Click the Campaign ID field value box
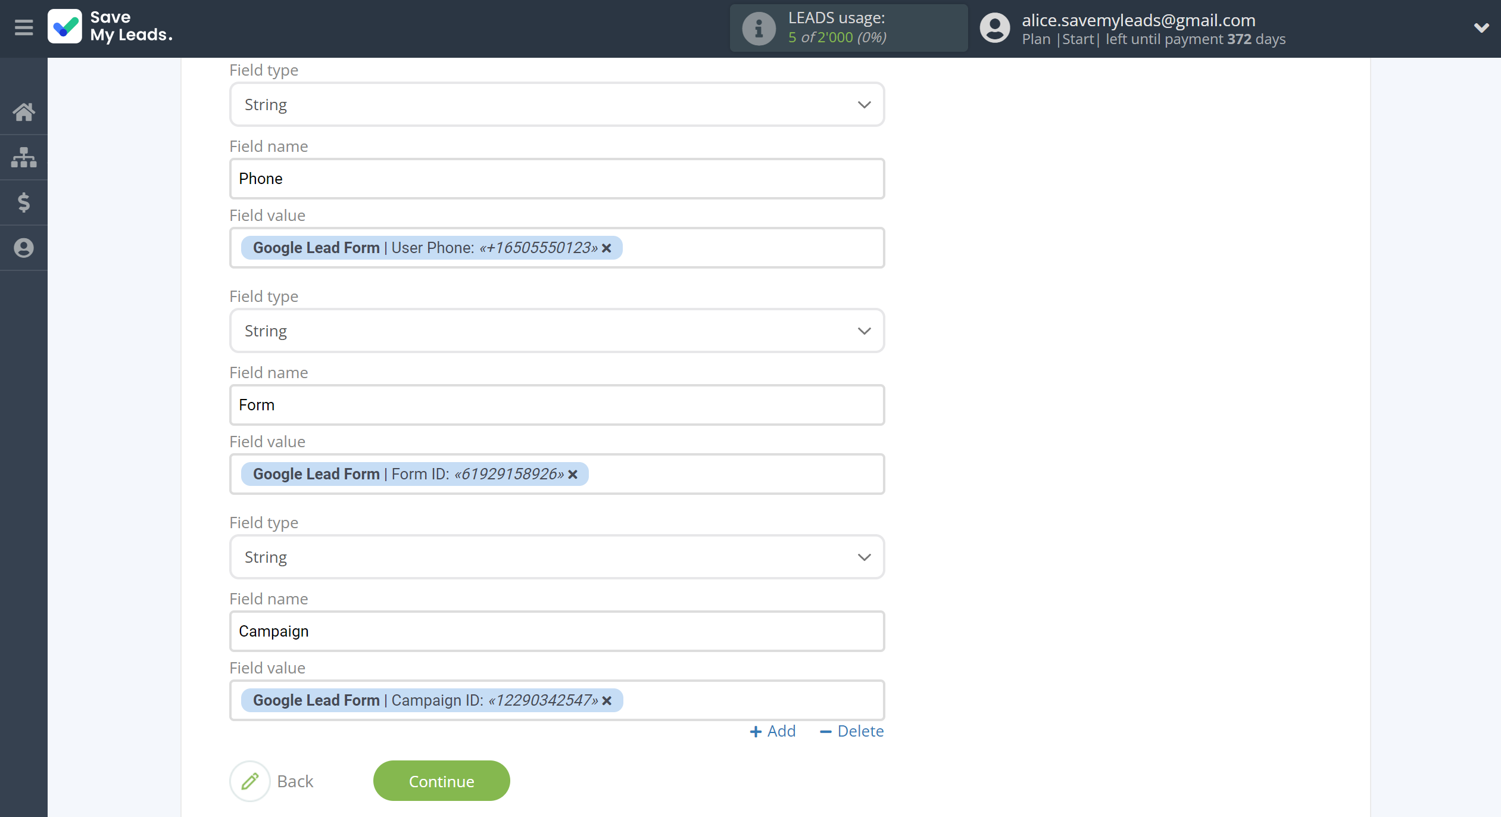 (557, 700)
